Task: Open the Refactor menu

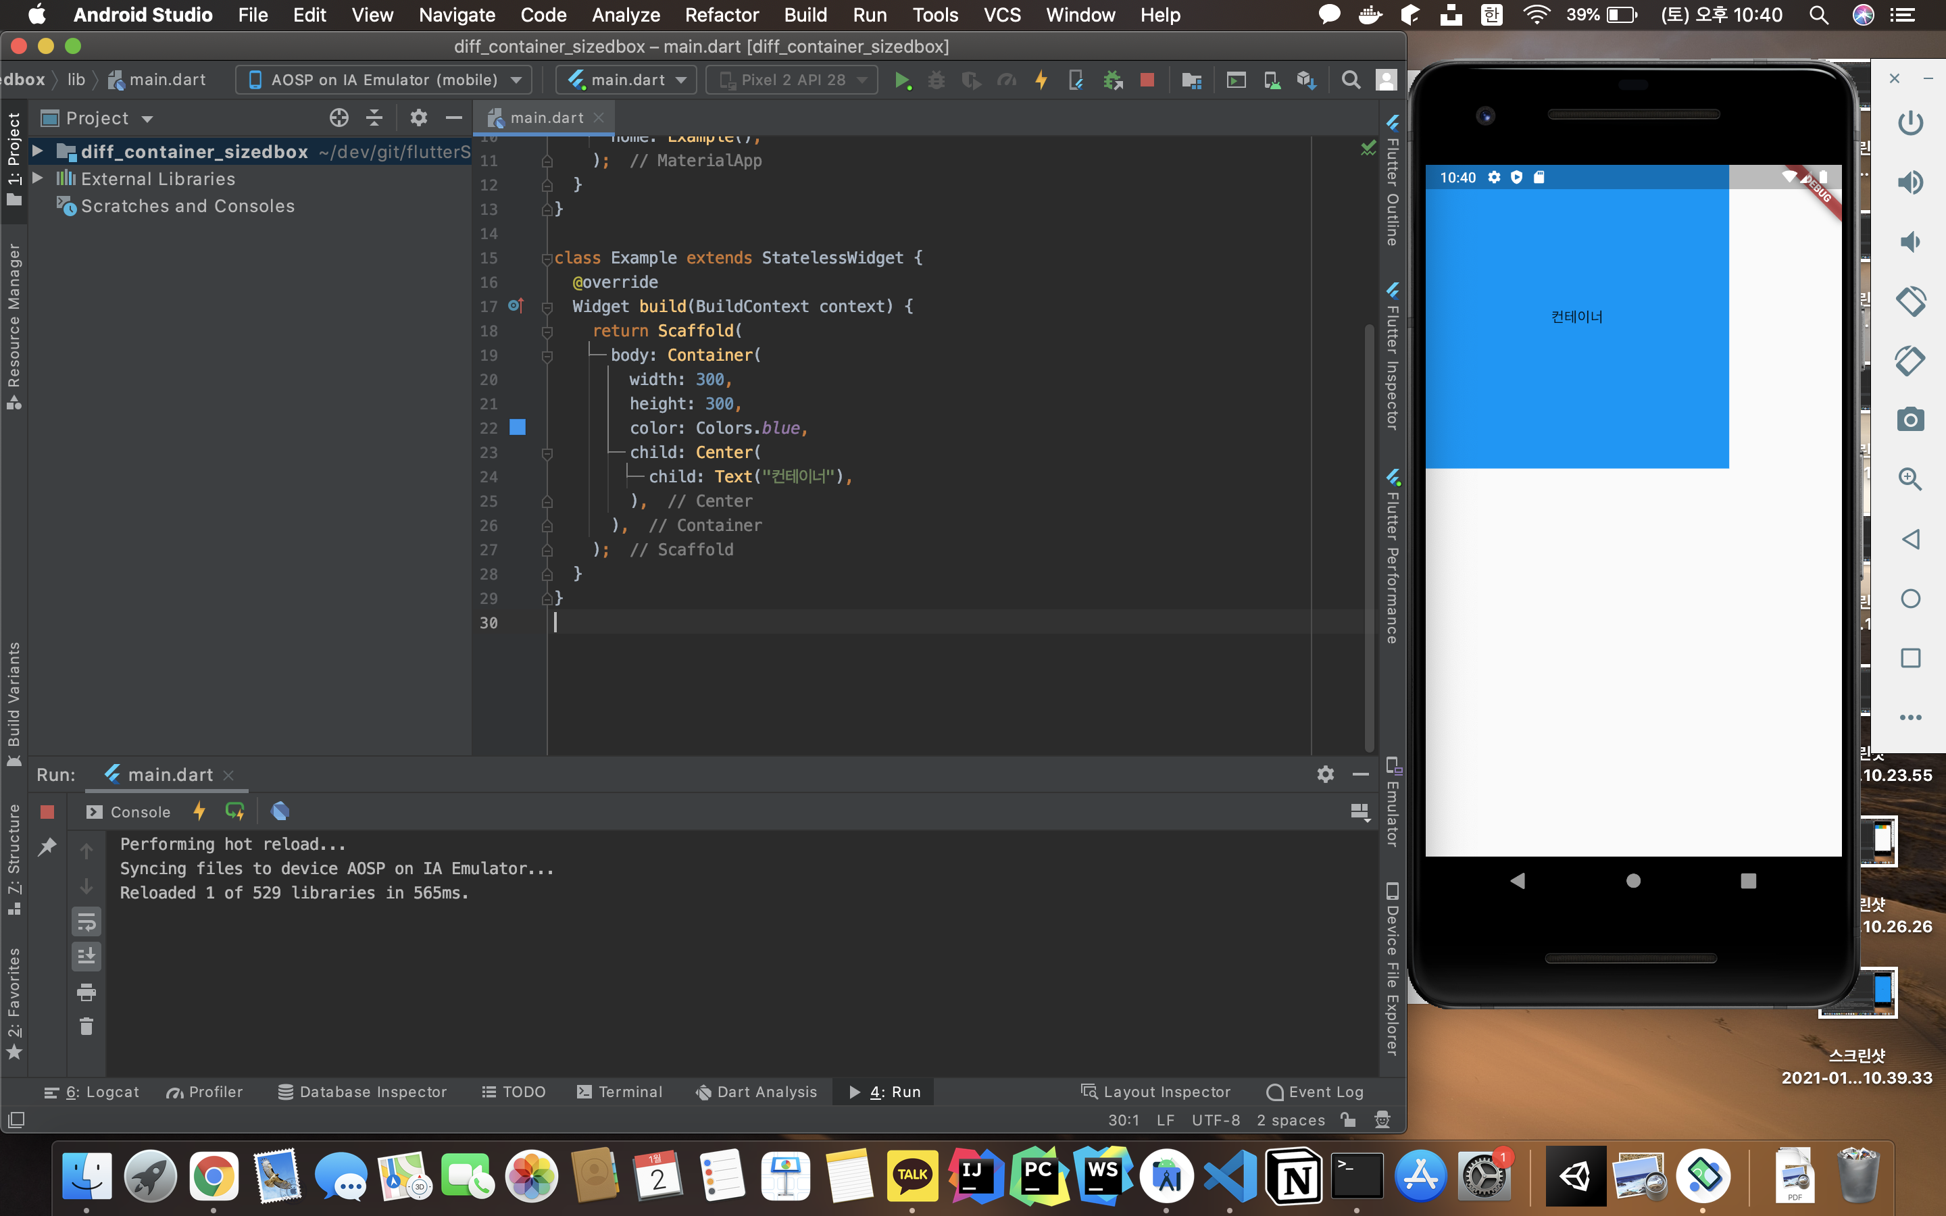Action: click(722, 14)
